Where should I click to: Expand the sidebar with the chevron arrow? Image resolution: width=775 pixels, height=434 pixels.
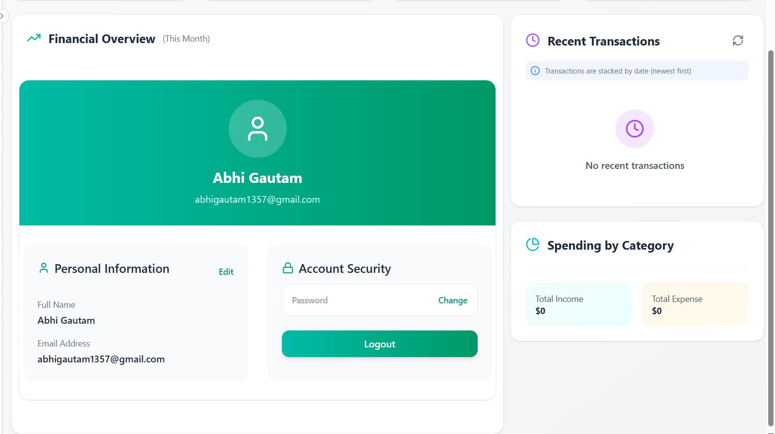click(2, 16)
